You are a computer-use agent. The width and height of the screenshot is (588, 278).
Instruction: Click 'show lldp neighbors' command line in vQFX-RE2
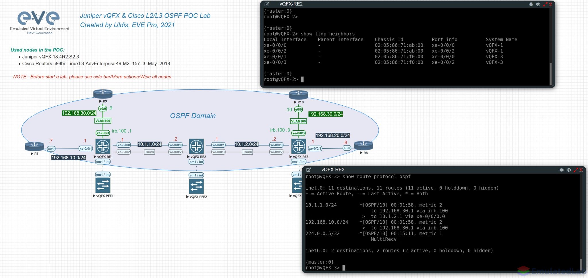pos(309,34)
